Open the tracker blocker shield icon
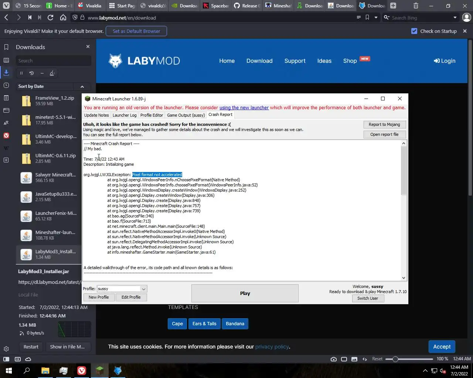Image resolution: width=473 pixels, height=378 pixels. pos(75,17)
